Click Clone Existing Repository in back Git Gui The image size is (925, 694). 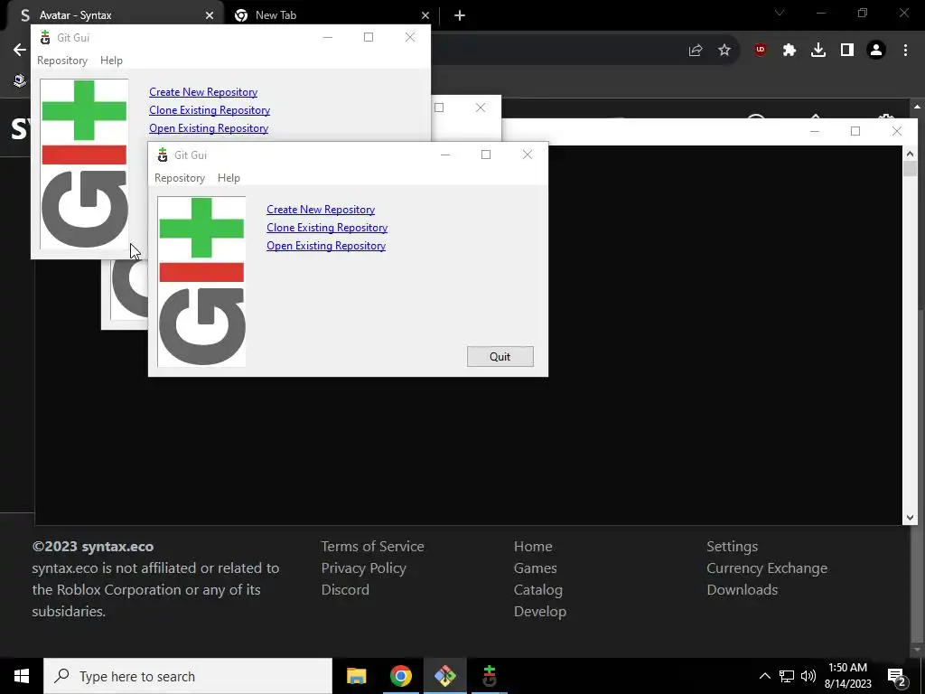(x=210, y=110)
